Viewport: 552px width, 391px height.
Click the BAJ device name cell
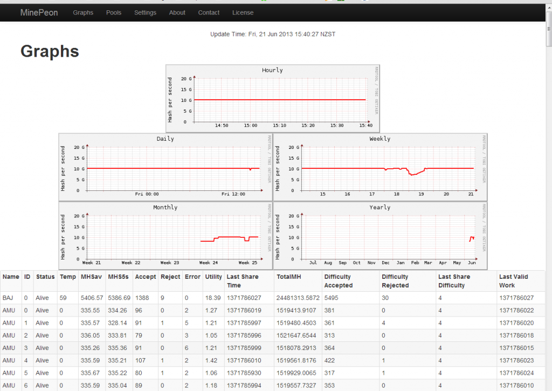click(8, 298)
